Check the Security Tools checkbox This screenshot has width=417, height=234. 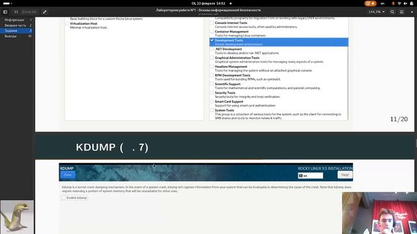(212, 93)
